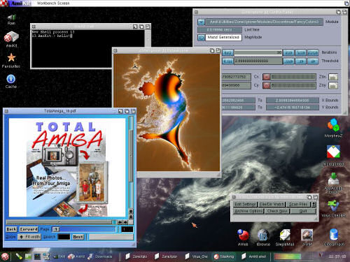Click last increase button on Iterations row
Screen dimensions: 350x262
313,53
